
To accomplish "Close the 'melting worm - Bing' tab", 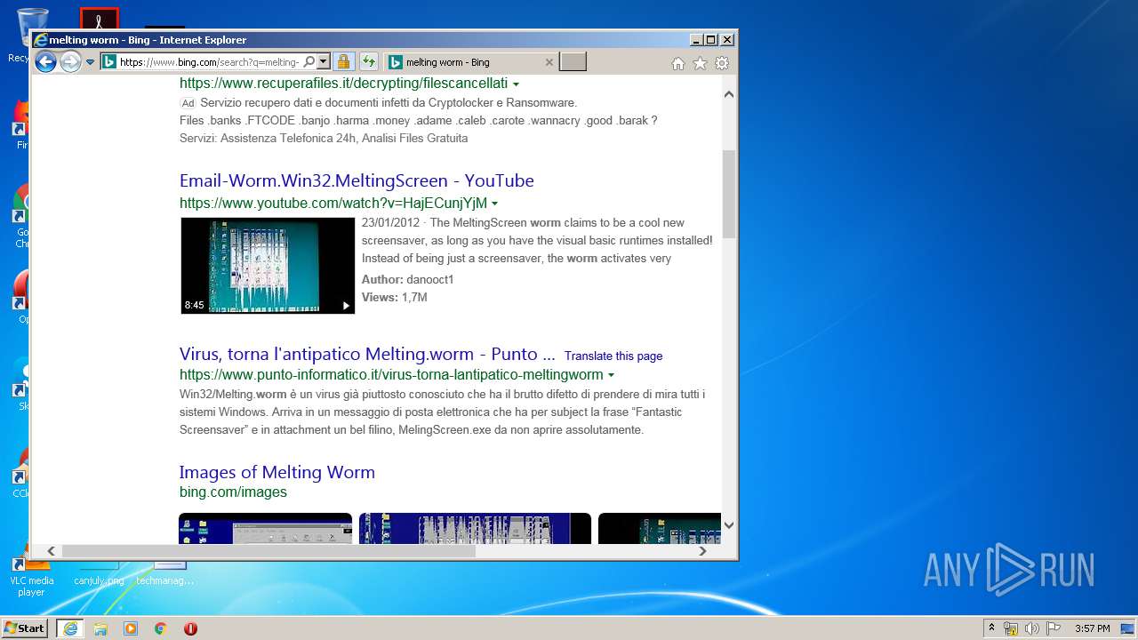I will tap(549, 62).
